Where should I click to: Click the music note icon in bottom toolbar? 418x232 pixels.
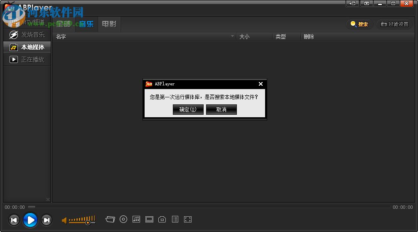click(x=136, y=219)
